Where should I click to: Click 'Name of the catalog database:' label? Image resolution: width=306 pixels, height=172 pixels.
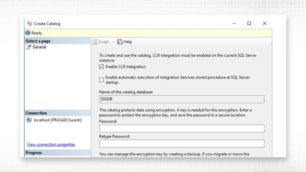click(x=126, y=92)
